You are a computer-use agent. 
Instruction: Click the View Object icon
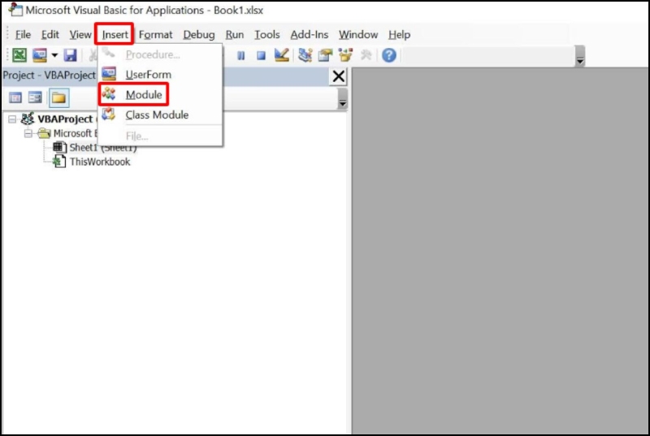pyautogui.click(x=35, y=97)
